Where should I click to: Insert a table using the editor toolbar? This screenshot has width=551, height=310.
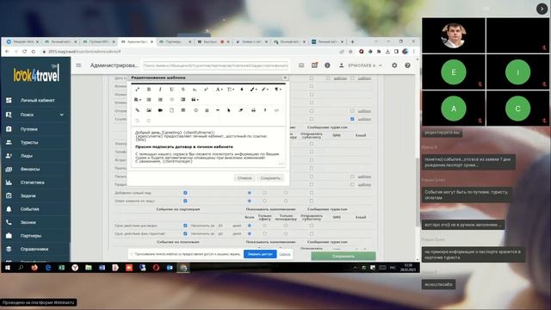(x=183, y=110)
